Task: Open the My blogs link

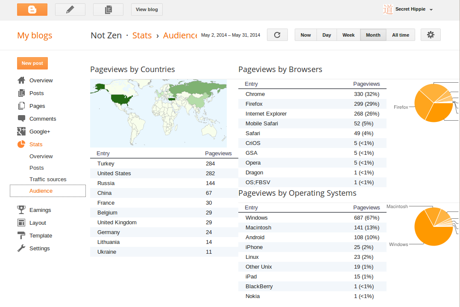Action: 35,35
